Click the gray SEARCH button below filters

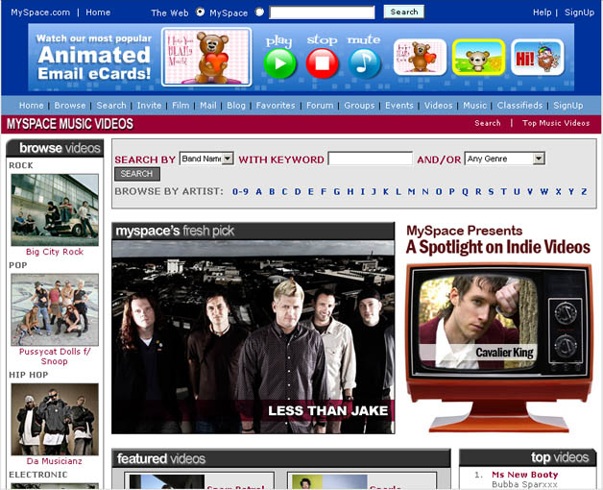pos(136,174)
